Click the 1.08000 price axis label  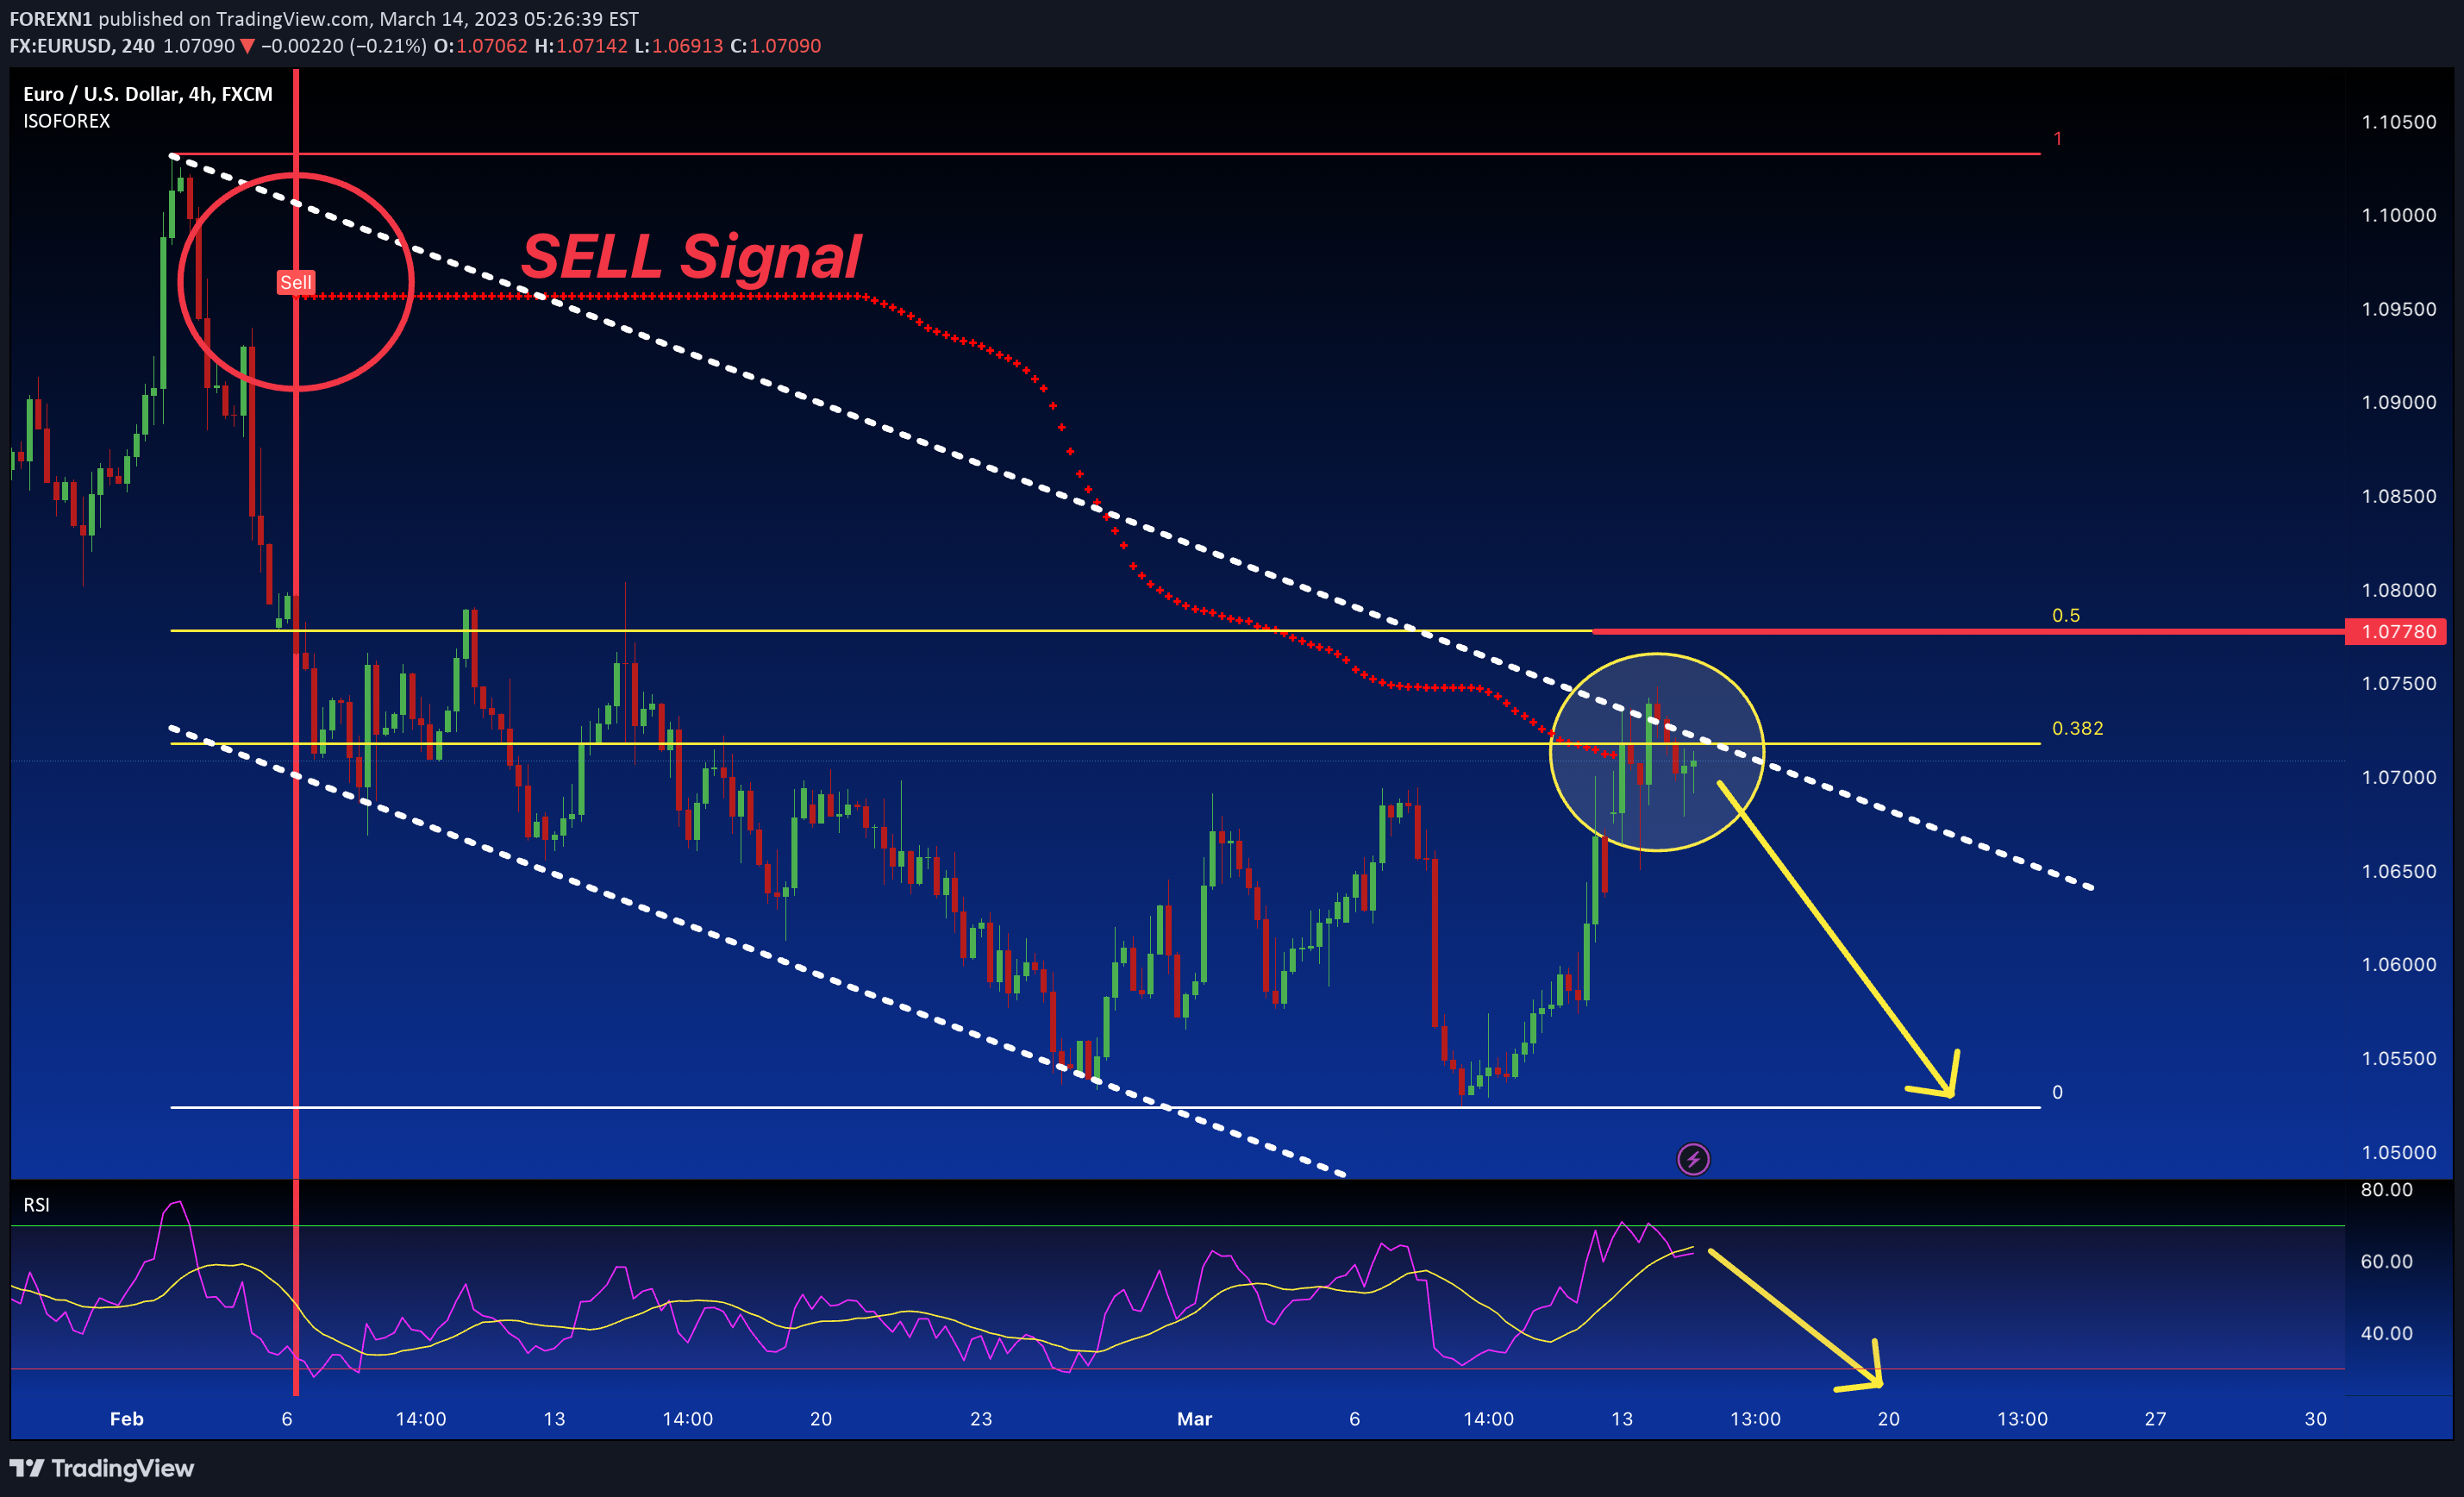tap(2399, 590)
